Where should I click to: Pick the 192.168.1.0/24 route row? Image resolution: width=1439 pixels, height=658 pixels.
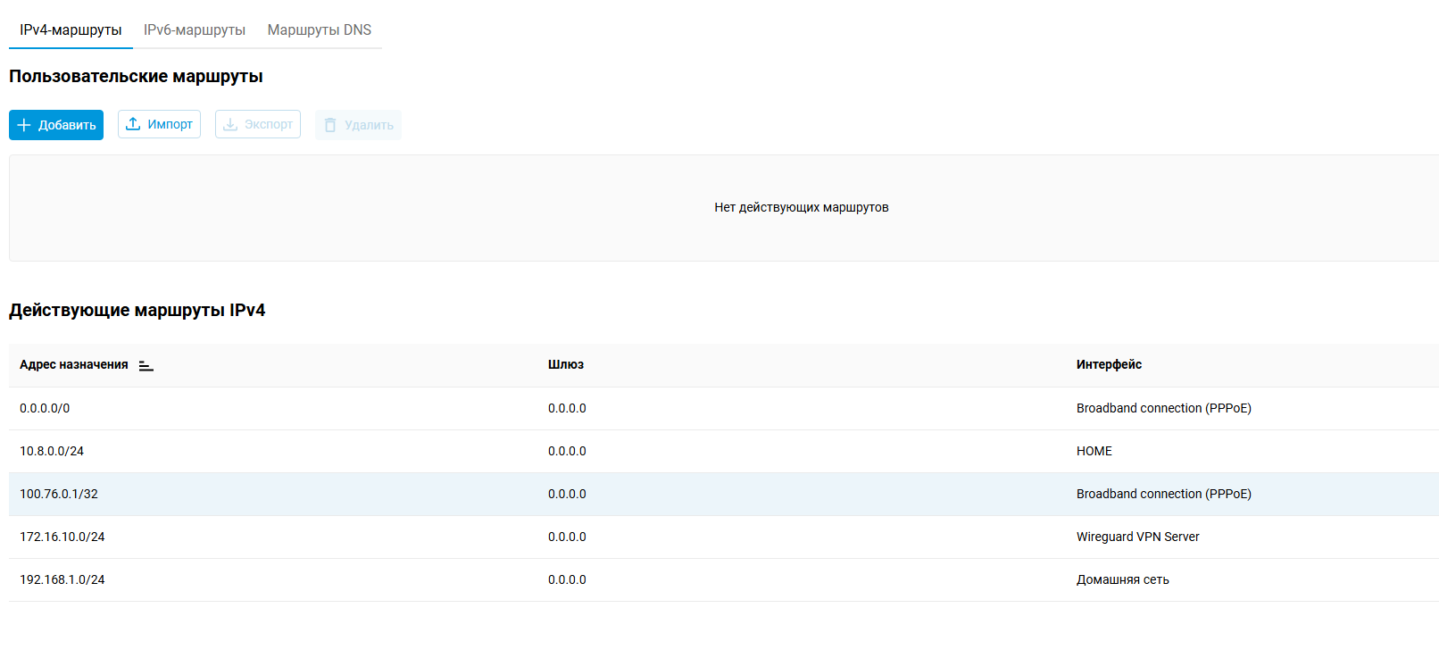tap(62, 579)
